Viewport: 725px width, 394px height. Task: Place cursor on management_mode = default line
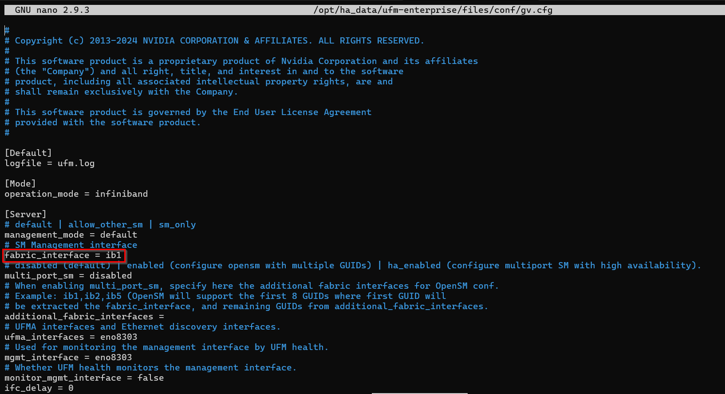71,235
